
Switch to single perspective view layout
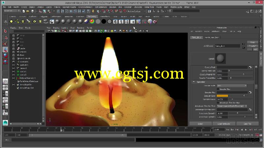tap(5, 81)
